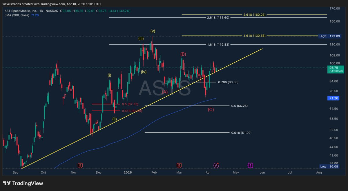The width and height of the screenshot is (348, 191).
Task: Click the purple lightning event icon near Apr
Action: (216, 165)
